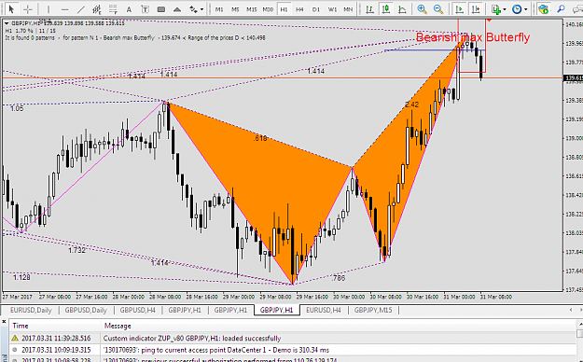583x362 pixels.
Task: Open the search magnifier
Action: tap(561, 9)
